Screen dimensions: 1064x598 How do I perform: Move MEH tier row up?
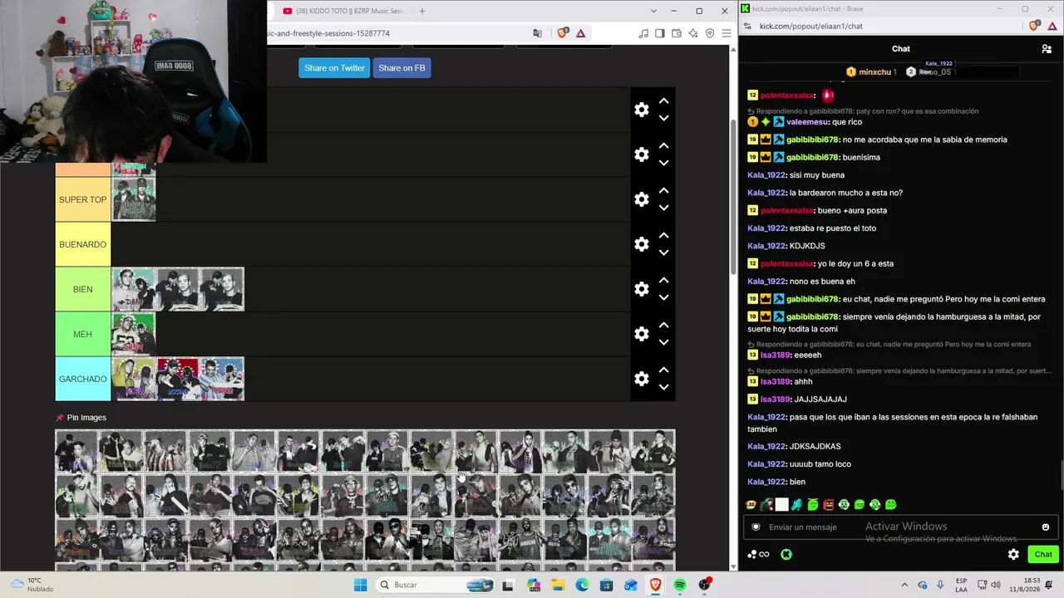(663, 325)
